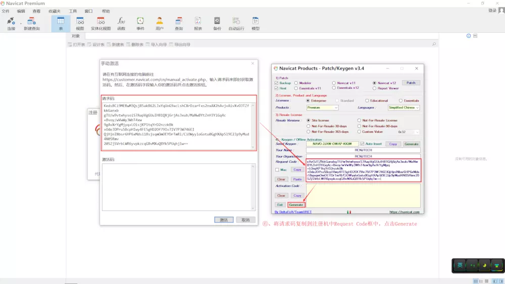Switch to the 对象 tab
Image resolution: width=505 pixels, height=284 pixels.
pos(76,36)
